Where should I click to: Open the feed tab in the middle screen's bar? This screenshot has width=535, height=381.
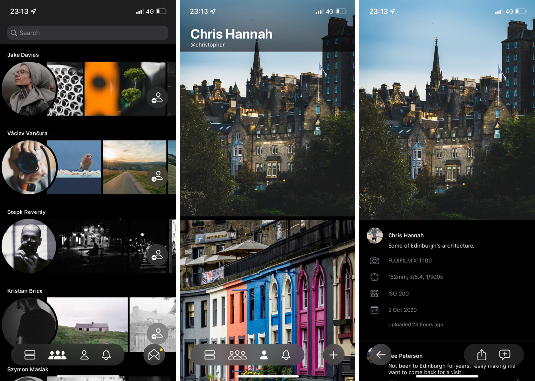tap(209, 355)
